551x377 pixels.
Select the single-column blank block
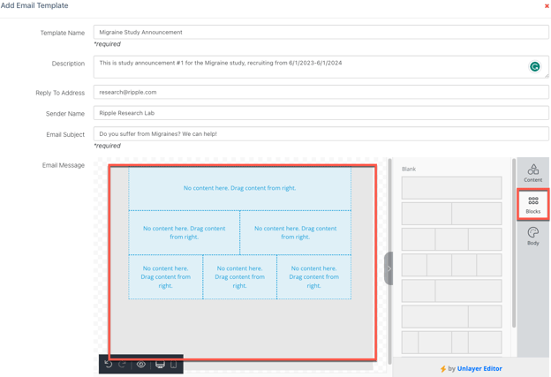coord(451,188)
